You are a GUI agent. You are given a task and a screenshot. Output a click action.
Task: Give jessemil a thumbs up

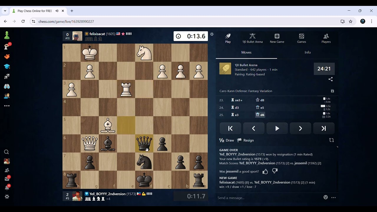[265, 171]
